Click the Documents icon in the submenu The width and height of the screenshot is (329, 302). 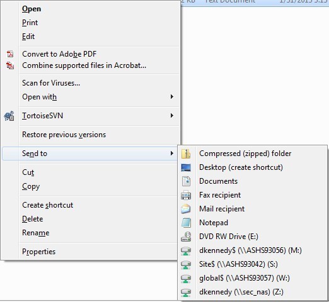(186, 181)
